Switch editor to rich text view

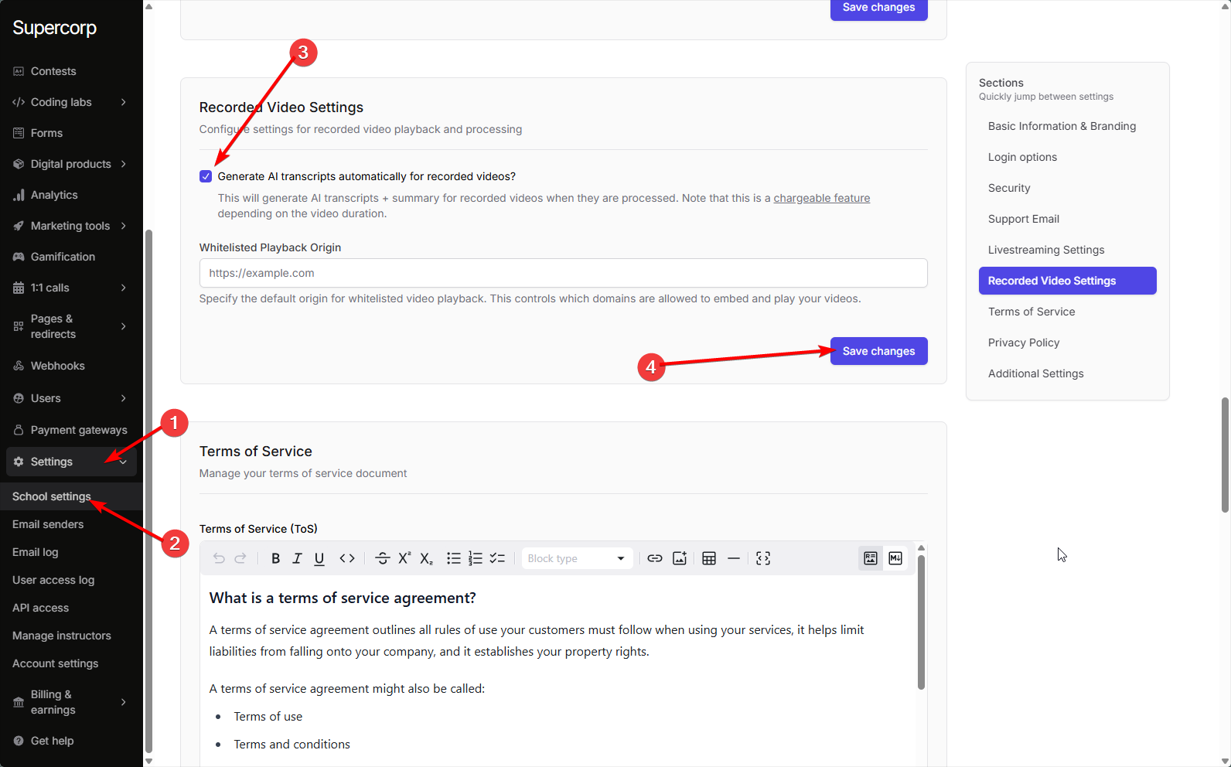tap(871, 558)
